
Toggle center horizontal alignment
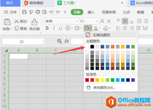(125, 28)
